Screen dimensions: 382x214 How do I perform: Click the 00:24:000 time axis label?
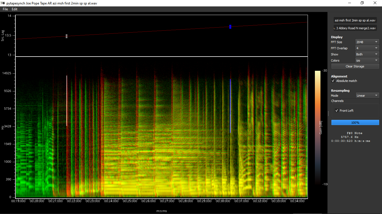(x=111, y=201)
